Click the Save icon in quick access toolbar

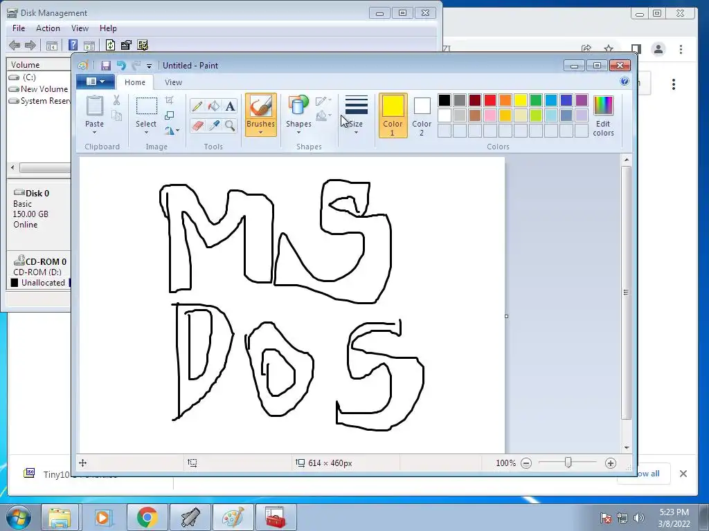pyautogui.click(x=106, y=66)
